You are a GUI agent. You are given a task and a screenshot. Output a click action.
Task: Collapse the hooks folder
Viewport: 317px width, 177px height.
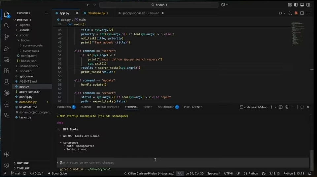[x=25, y=40]
